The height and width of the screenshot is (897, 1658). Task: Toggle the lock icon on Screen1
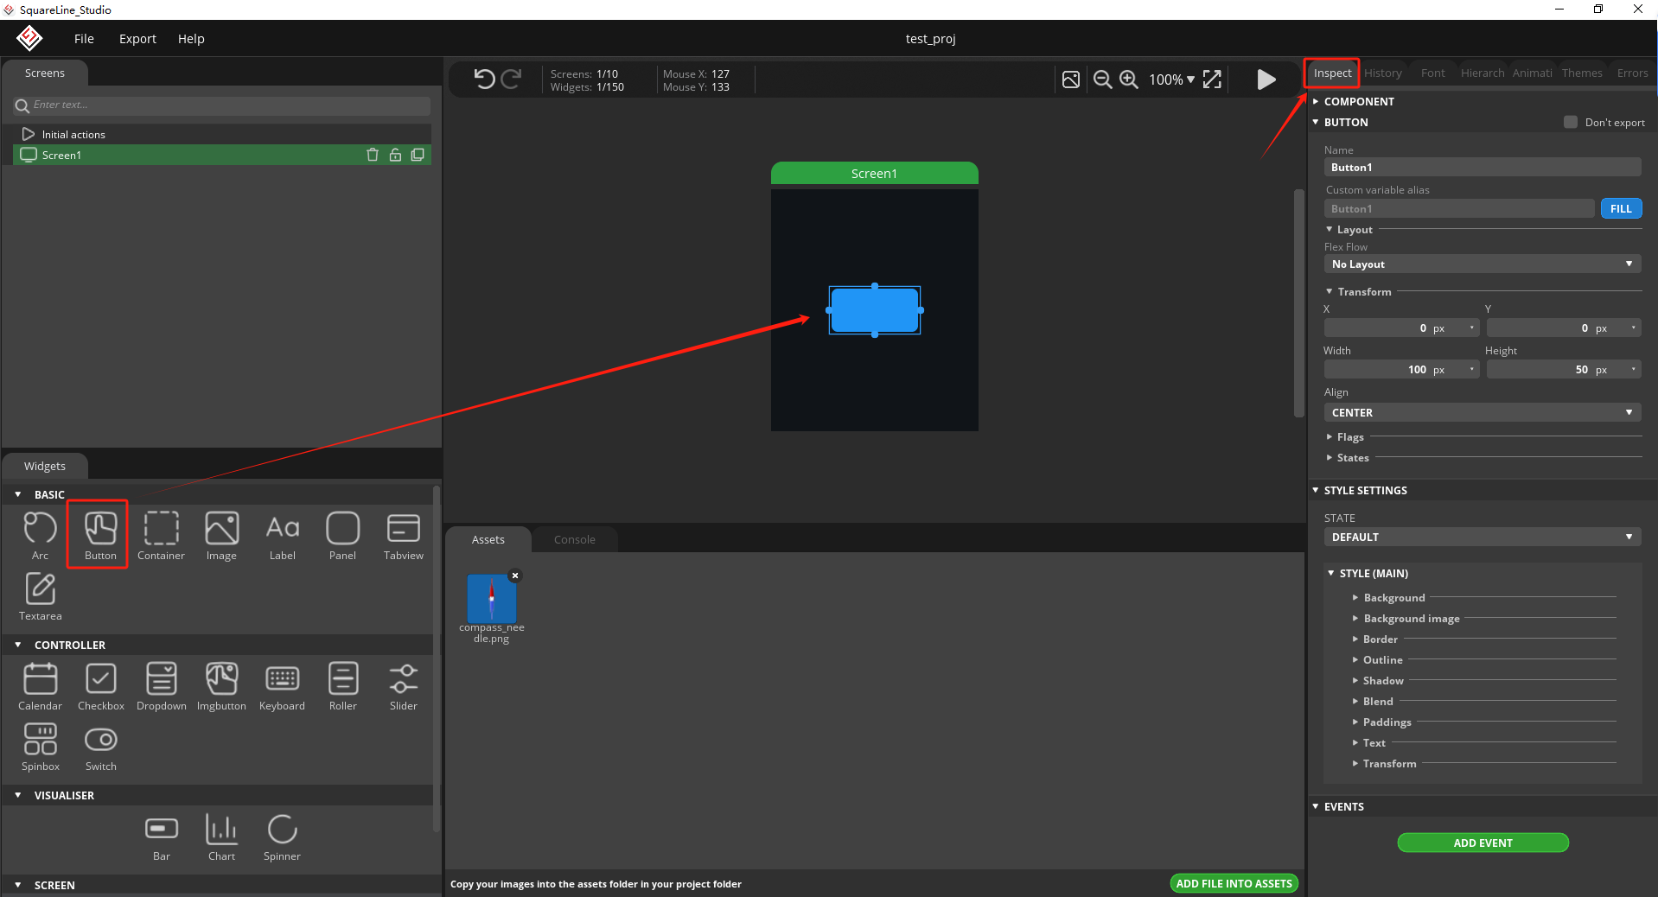[395, 155]
